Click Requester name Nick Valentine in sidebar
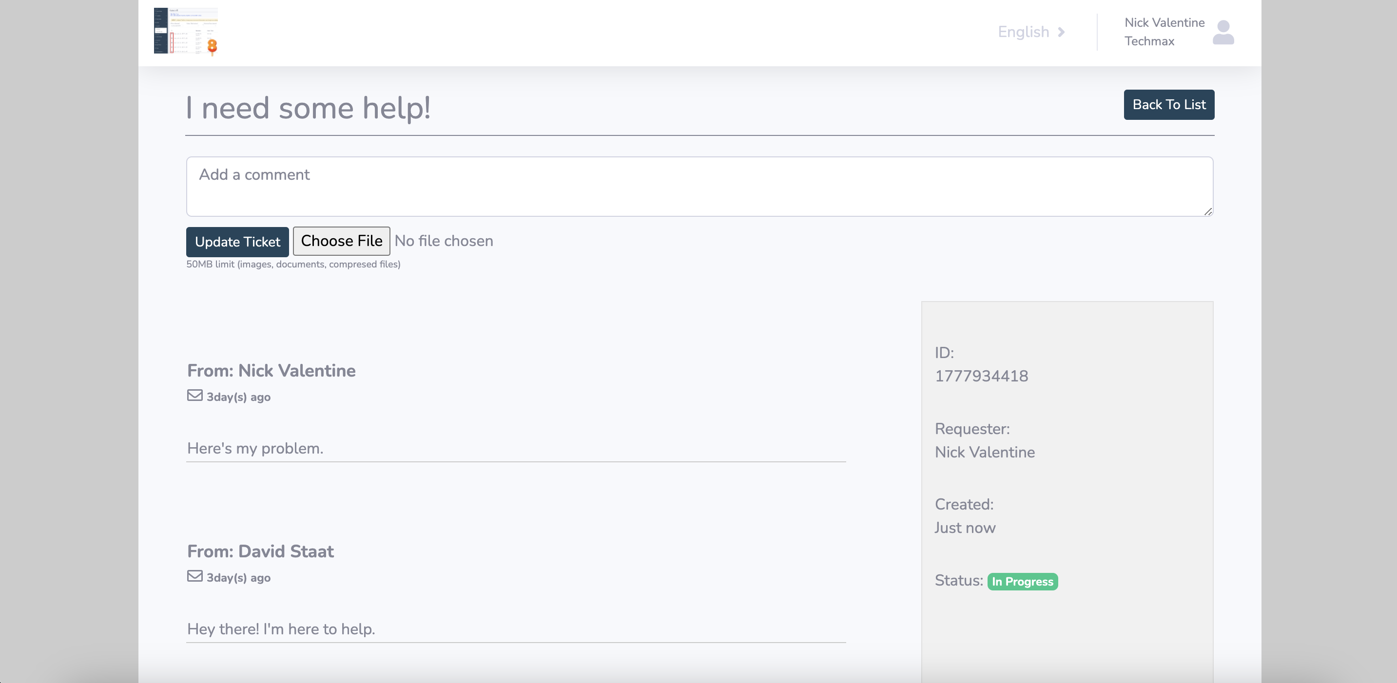Image resolution: width=1397 pixels, height=683 pixels. [984, 452]
